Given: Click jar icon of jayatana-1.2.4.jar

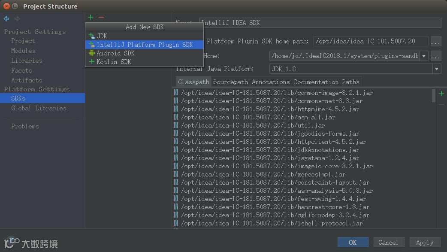Looking at the screenshot, I should (x=176, y=158).
